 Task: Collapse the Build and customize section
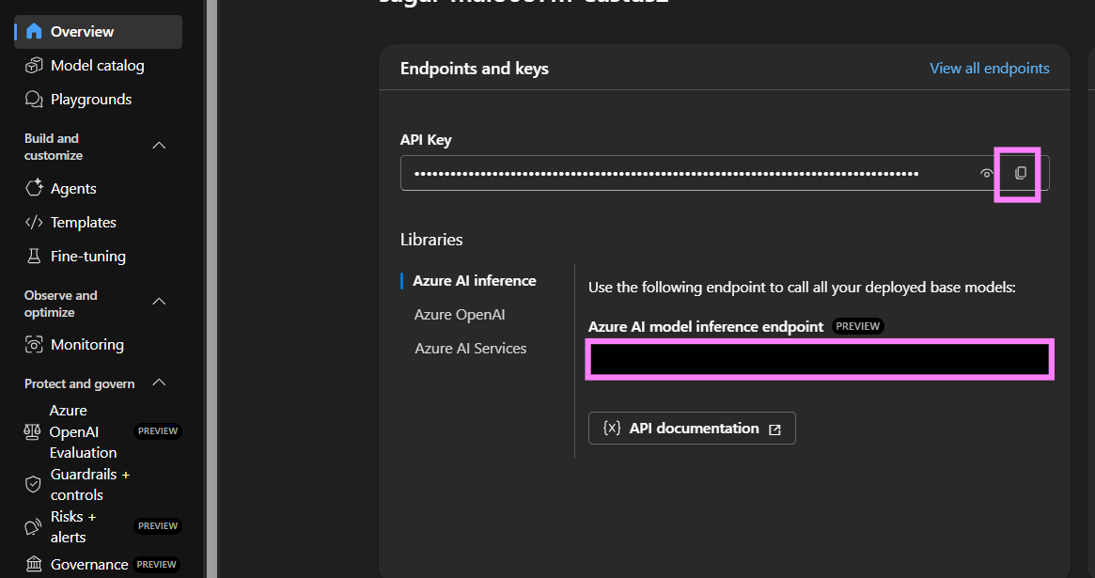coord(159,146)
